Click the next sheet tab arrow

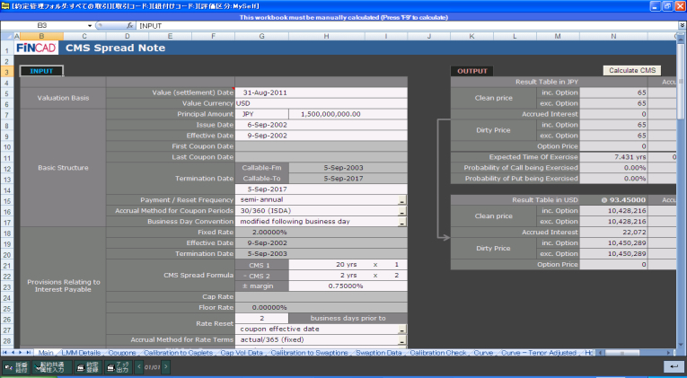pyautogui.click(x=20, y=353)
